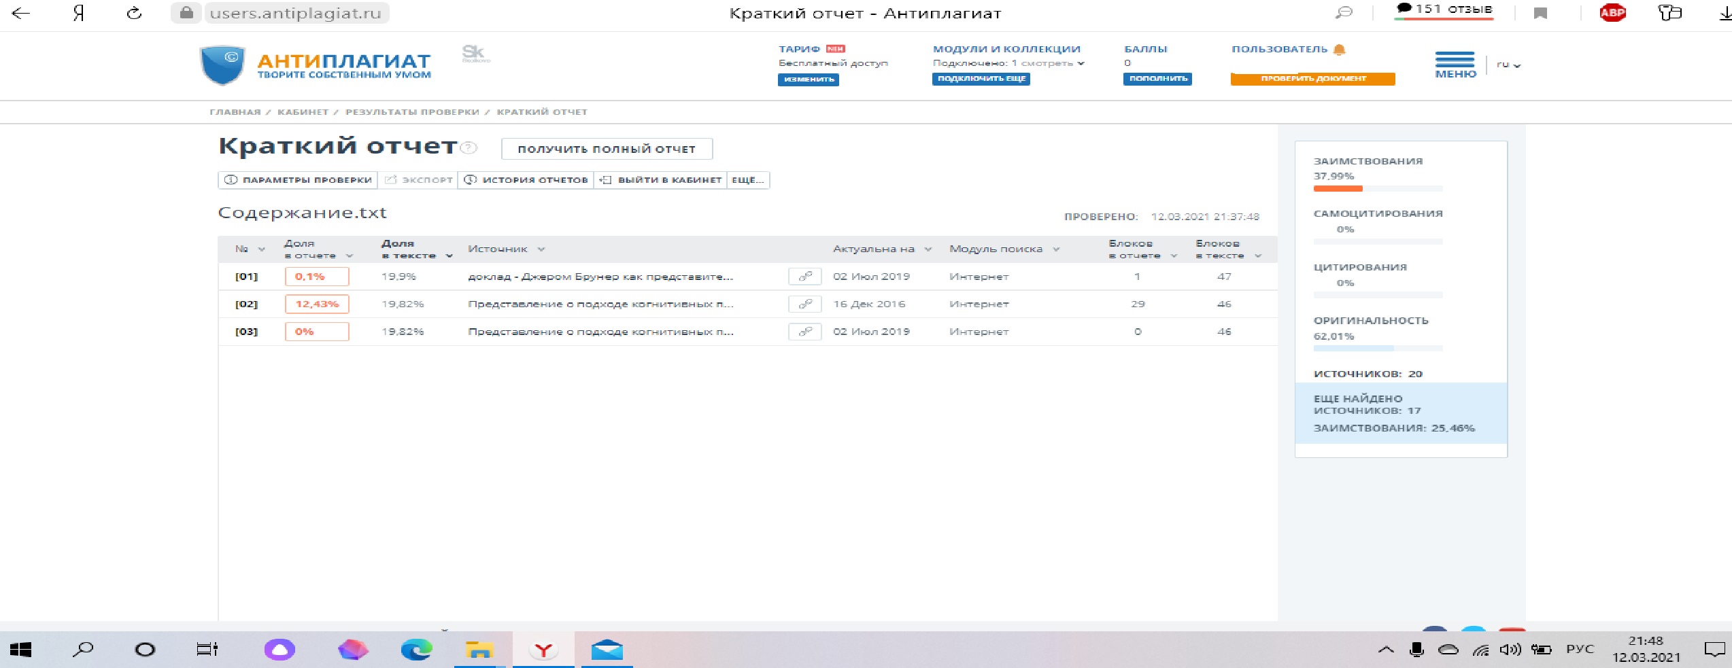This screenshot has height=668, width=1732.
Task: Click the notification bell next to Пользователь
Action: tap(1340, 50)
